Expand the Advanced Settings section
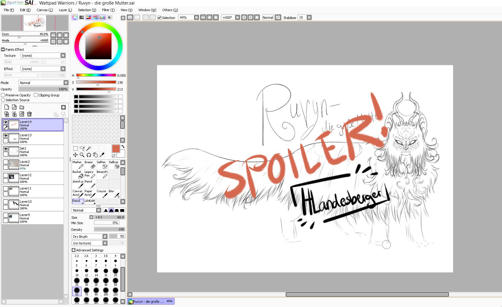The image size is (502, 307). click(x=74, y=250)
